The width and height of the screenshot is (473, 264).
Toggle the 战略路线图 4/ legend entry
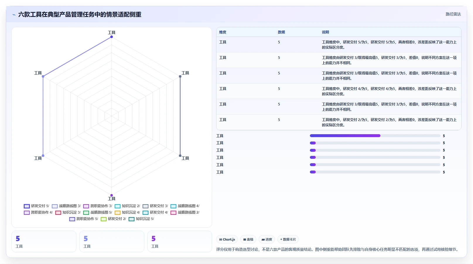[x=185, y=206]
